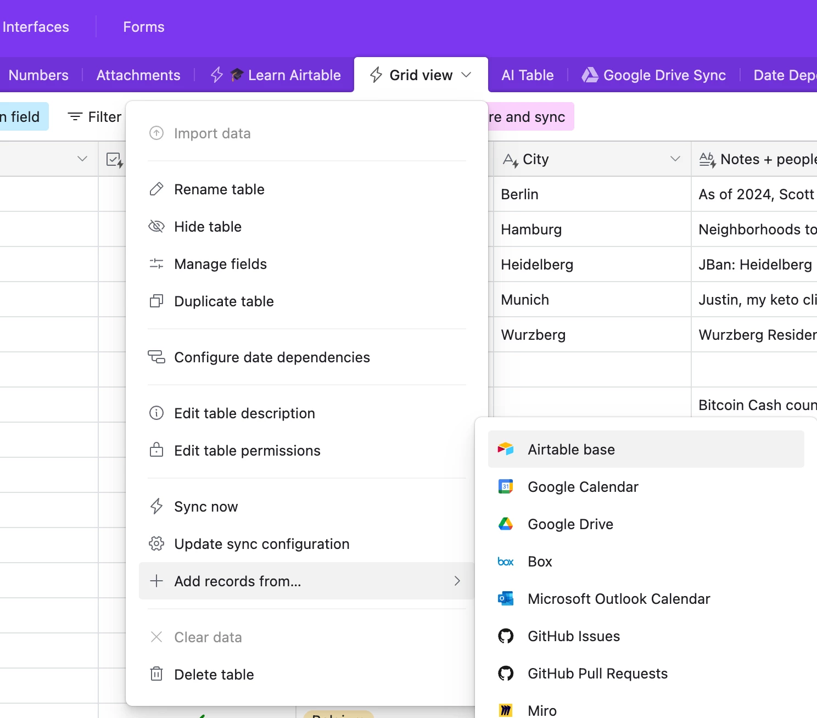Viewport: 817px width, 718px height.
Task: Select Airtable base from the submenu
Action: click(x=646, y=449)
